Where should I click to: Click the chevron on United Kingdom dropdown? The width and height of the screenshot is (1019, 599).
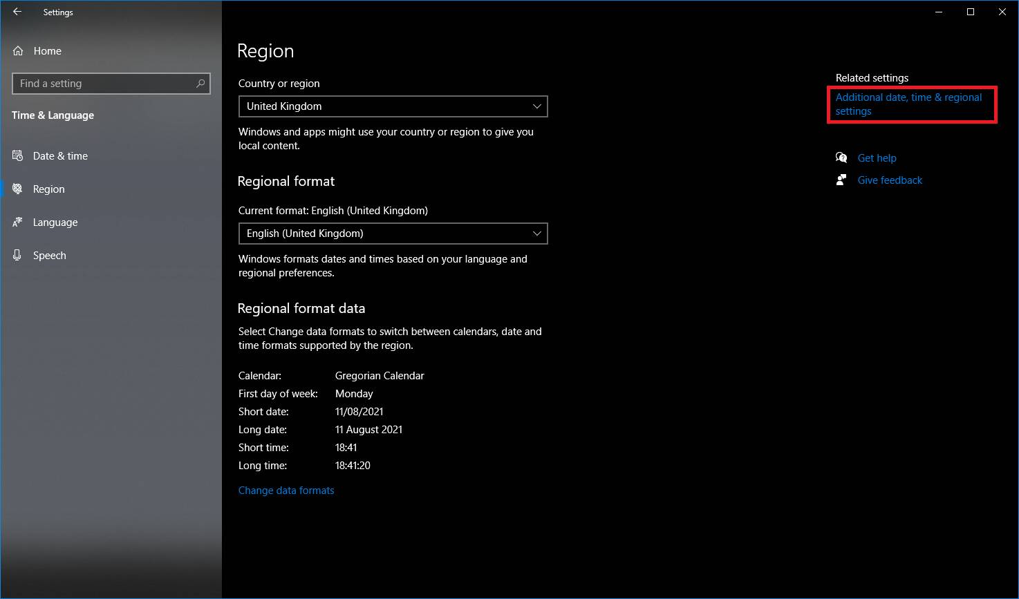[536, 106]
